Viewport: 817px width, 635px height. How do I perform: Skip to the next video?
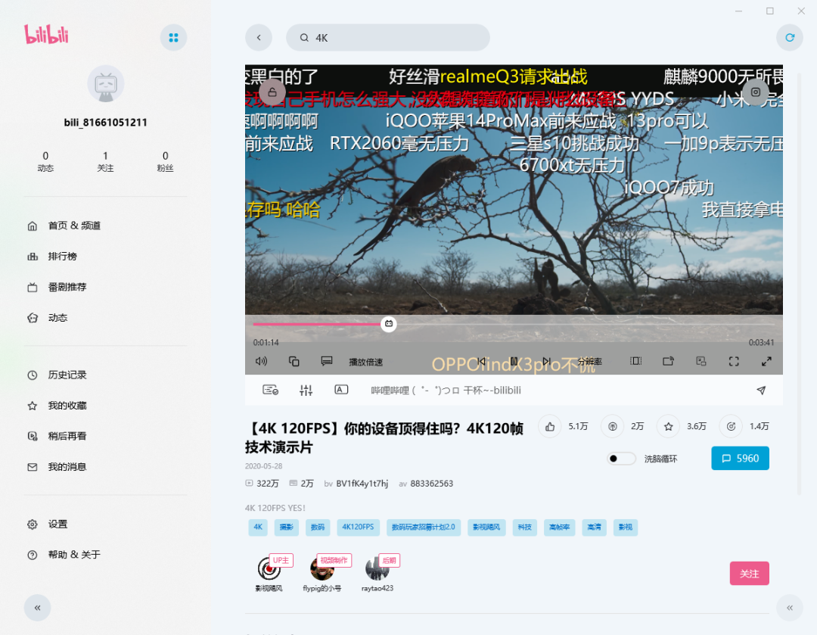coord(546,361)
